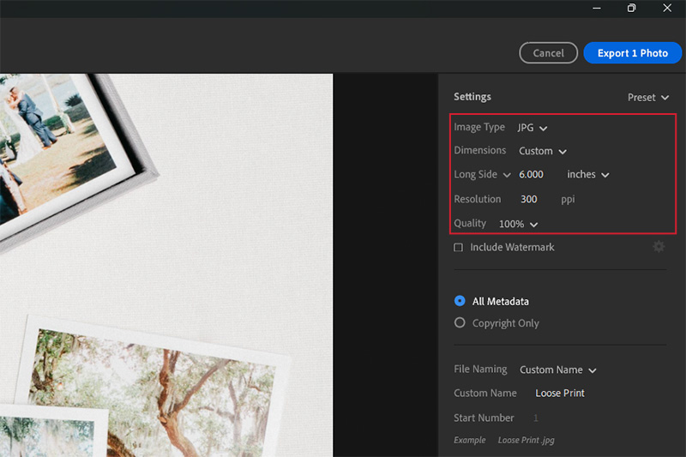Restore down the window
This screenshot has height=457, width=686.
pyautogui.click(x=631, y=8)
